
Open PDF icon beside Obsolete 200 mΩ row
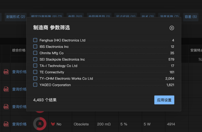click(6, 124)
